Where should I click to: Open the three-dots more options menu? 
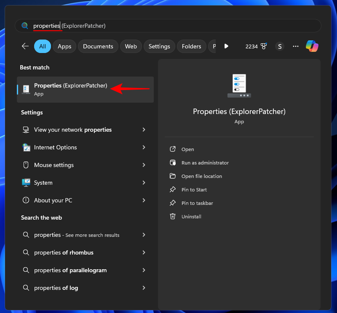296,46
